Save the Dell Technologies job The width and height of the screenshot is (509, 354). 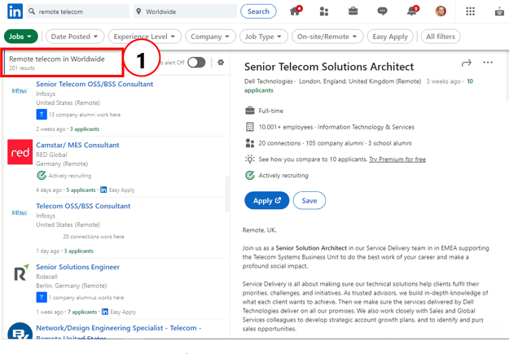pos(309,200)
